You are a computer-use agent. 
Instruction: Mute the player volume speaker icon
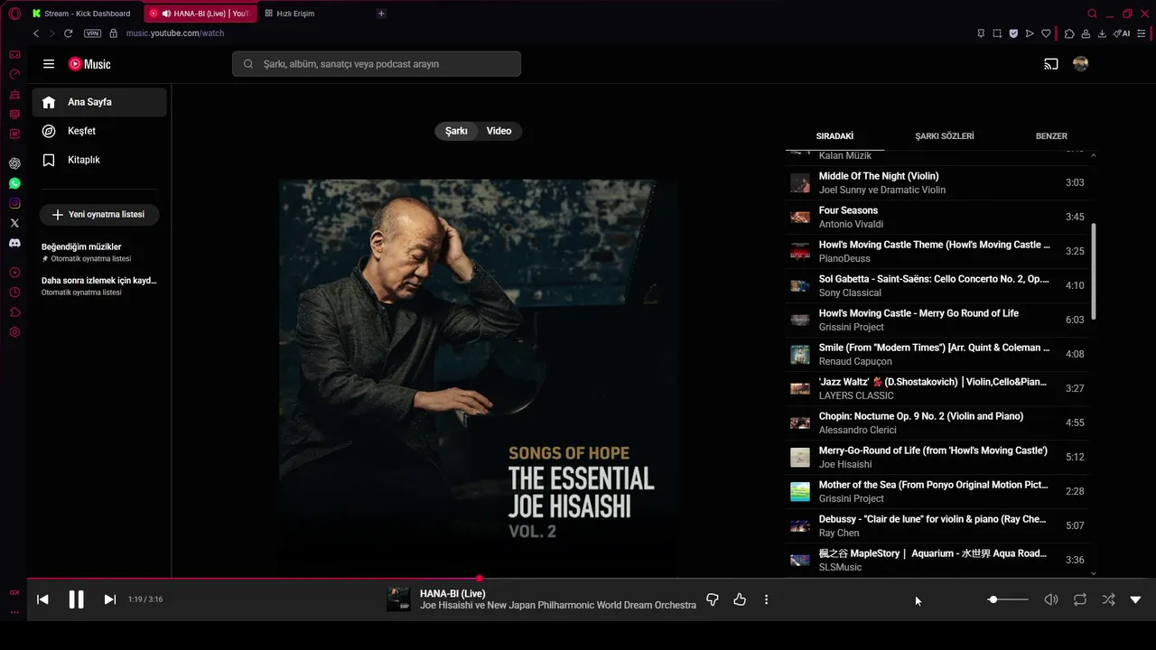point(1051,599)
